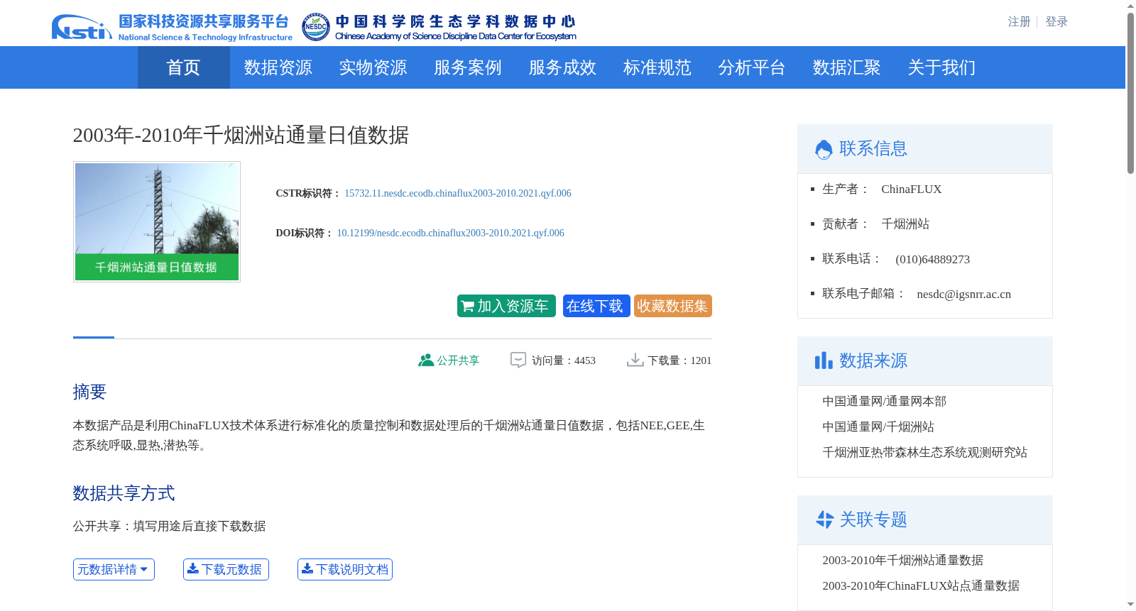Click the 下载说明文档 button

pyautogui.click(x=345, y=569)
